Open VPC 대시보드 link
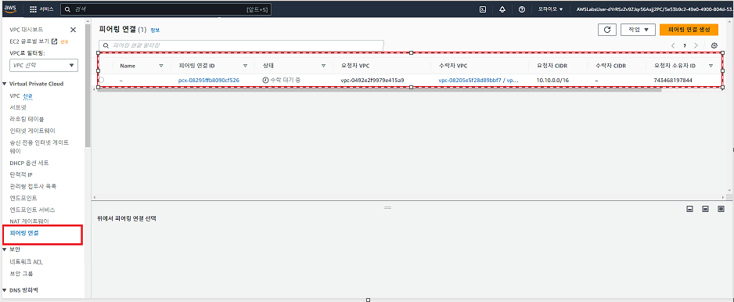Viewport: 734px width, 302px height. pos(27,30)
